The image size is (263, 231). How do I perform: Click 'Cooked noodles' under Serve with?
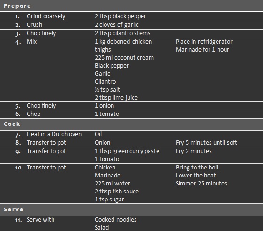click(x=116, y=220)
